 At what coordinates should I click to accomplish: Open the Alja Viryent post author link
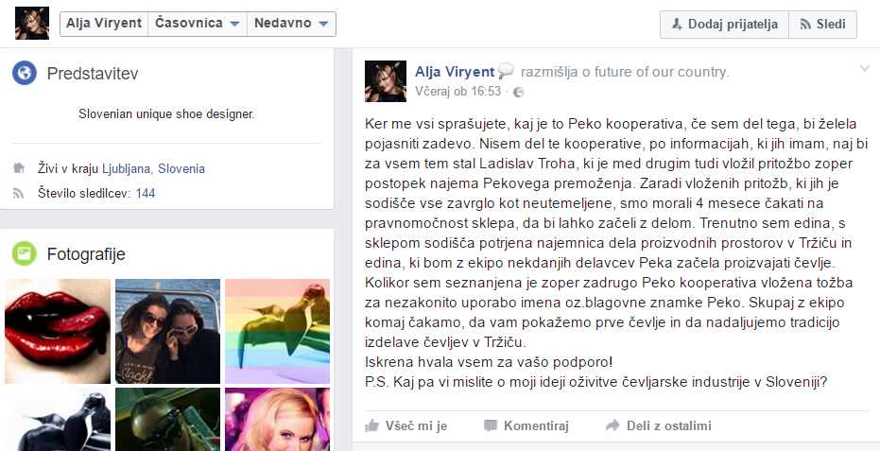455,71
